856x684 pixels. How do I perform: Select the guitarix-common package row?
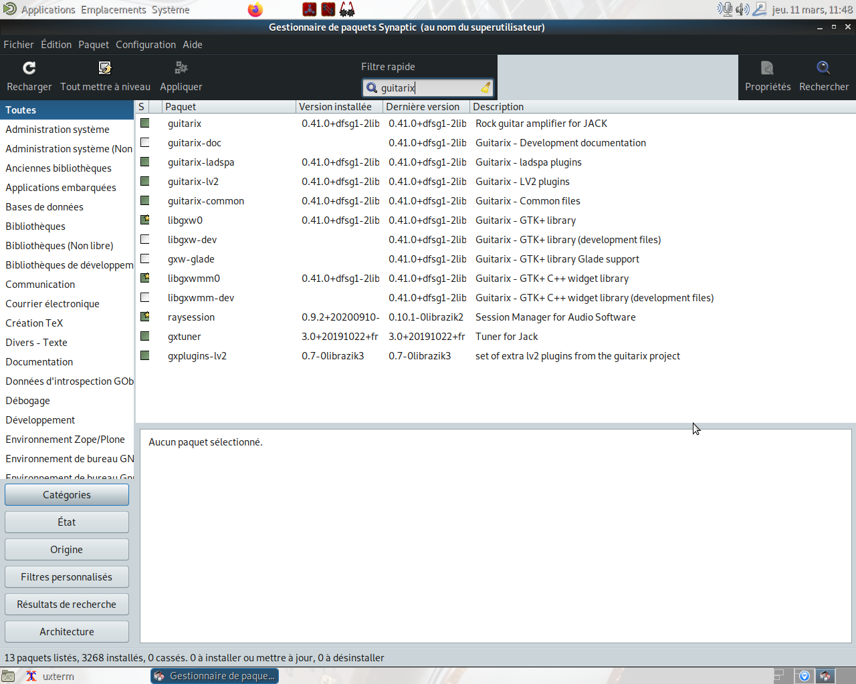[495, 201]
